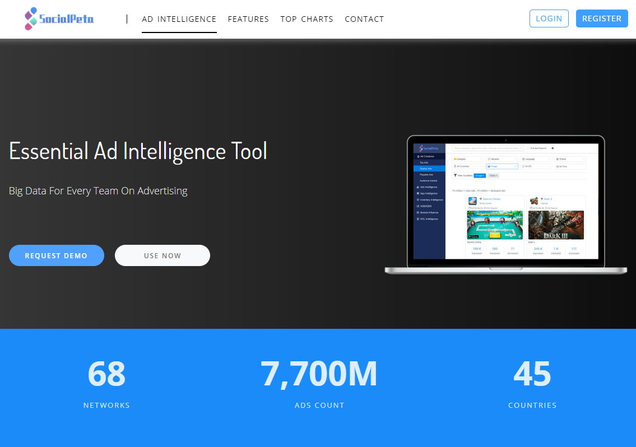Click the Inventory Intelligence sidebar icon
Image resolution: width=636 pixels, height=447 pixels.
pyautogui.click(x=419, y=199)
